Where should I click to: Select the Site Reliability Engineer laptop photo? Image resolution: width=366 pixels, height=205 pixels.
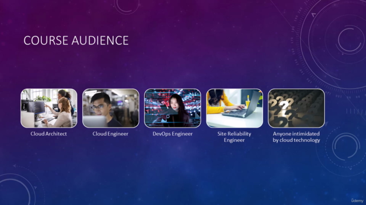234,108
